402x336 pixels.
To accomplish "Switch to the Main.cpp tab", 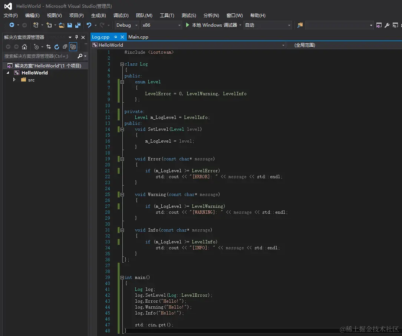I will point(138,37).
